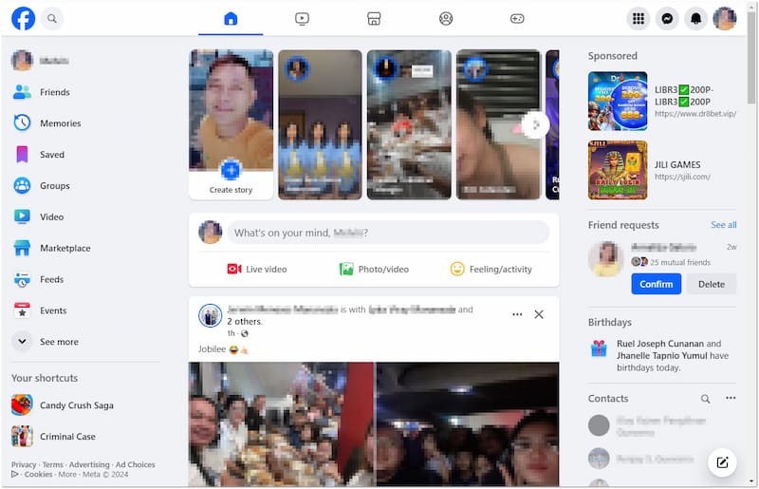This screenshot has height=489, width=759.
Task: Expand See more in left sidebar
Action: [59, 342]
